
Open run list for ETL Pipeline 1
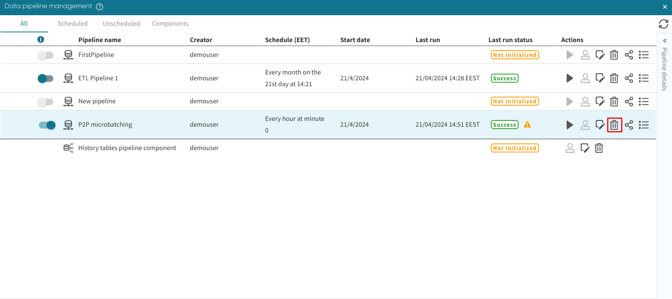tap(644, 78)
